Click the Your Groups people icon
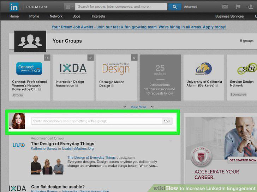This screenshot has width=257, height=192. (30, 41)
